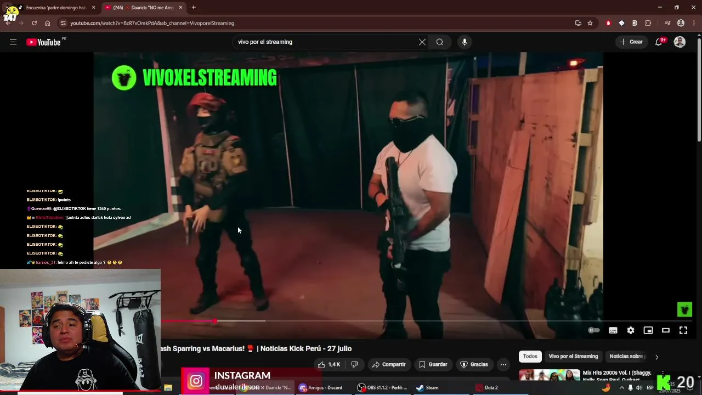Reload the page
Image resolution: width=702 pixels, height=395 pixels.
(34, 23)
